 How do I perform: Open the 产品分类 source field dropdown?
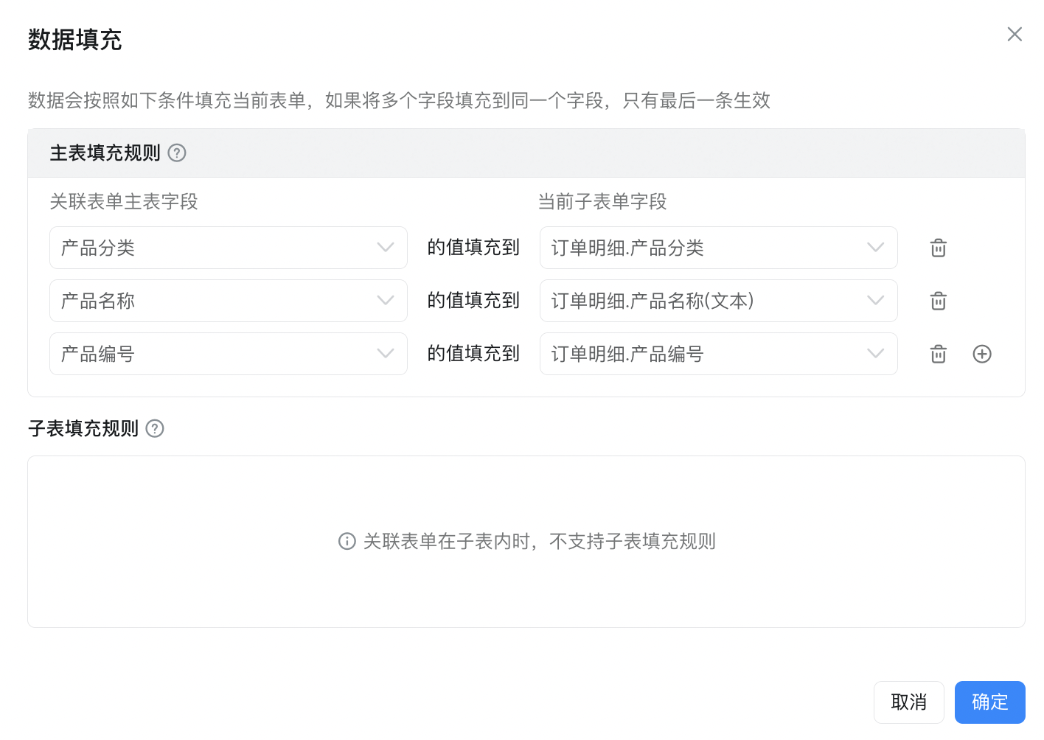(228, 248)
